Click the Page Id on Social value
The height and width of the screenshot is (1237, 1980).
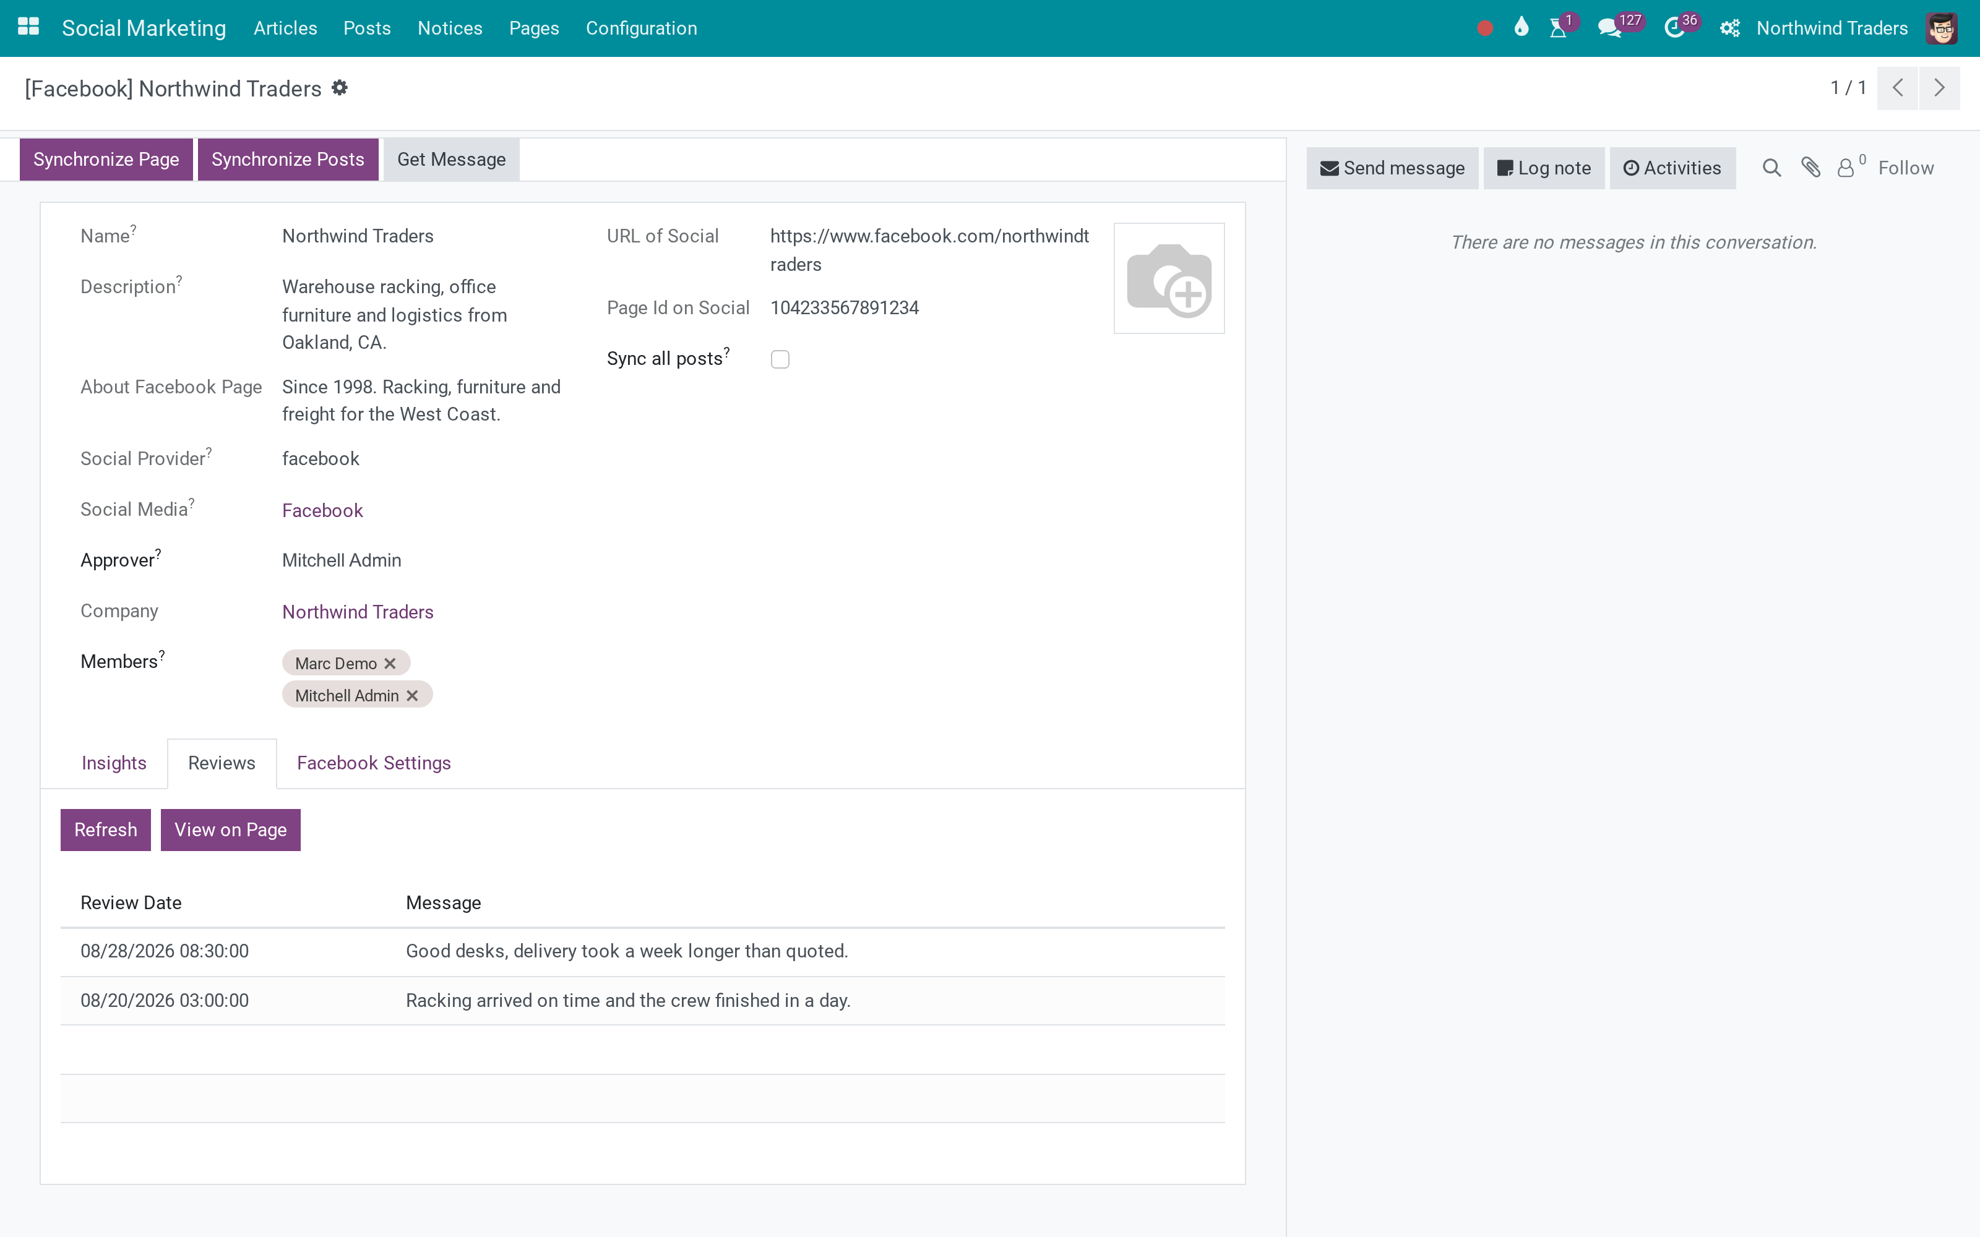(x=845, y=307)
